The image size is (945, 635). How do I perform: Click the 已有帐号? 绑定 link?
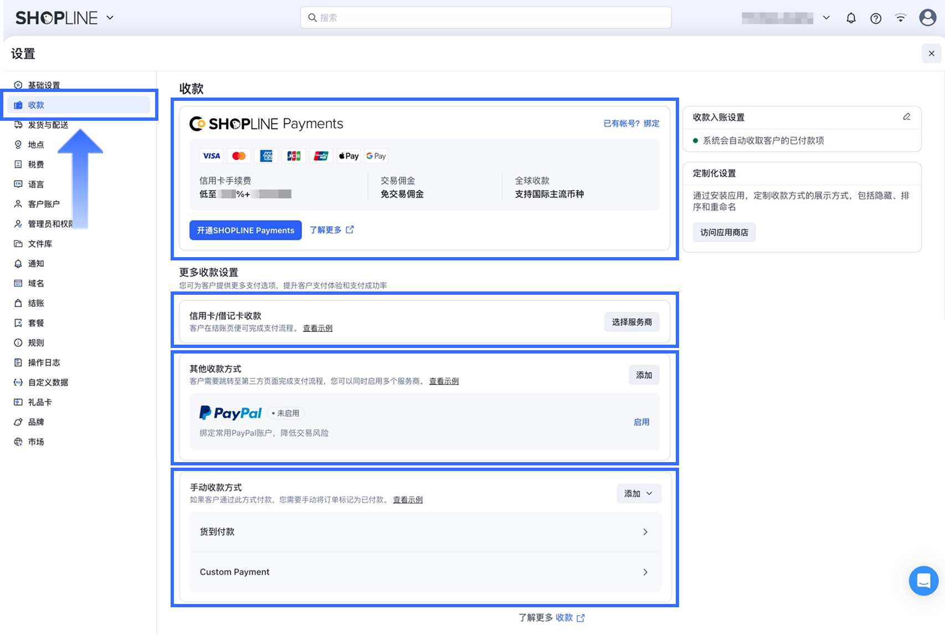(x=631, y=124)
